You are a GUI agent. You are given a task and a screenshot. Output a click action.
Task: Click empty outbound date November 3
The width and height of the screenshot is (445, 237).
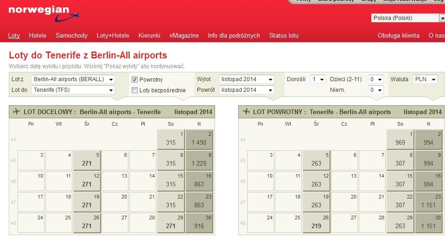tap(31, 160)
